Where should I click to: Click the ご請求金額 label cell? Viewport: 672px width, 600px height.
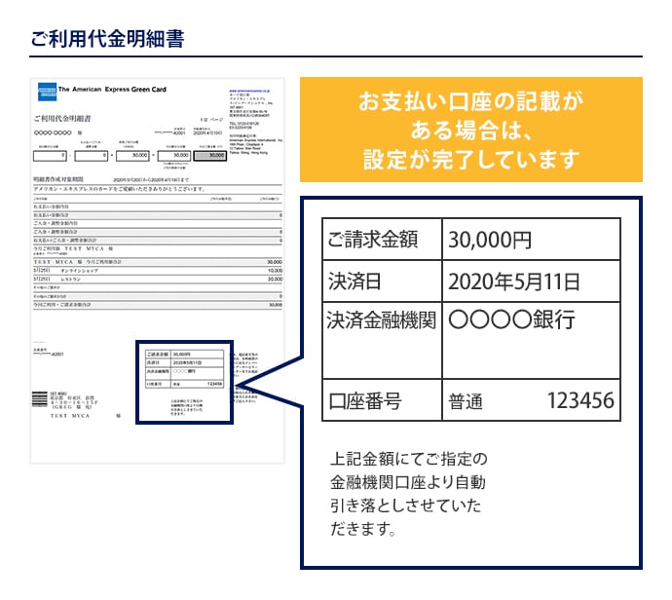click(381, 240)
